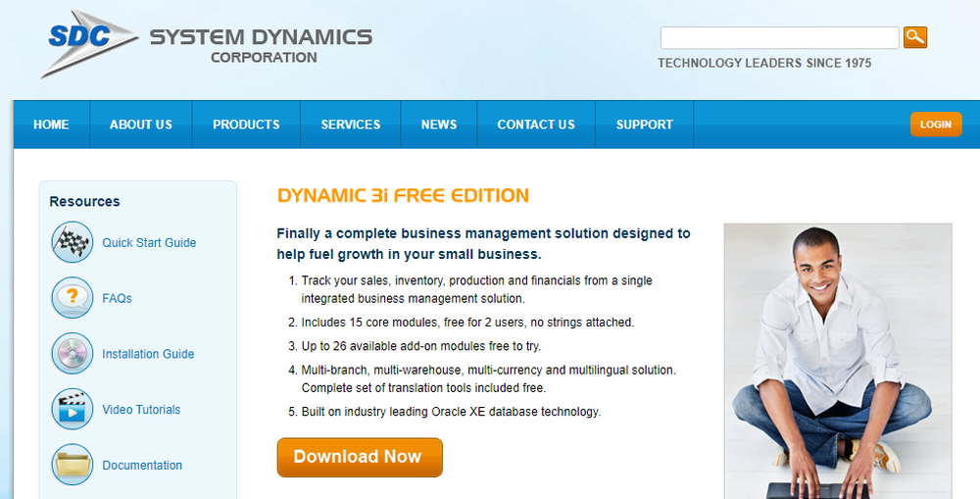Open the SUPPORT menu item
The height and width of the screenshot is (499, 980).
pos(645,125)
